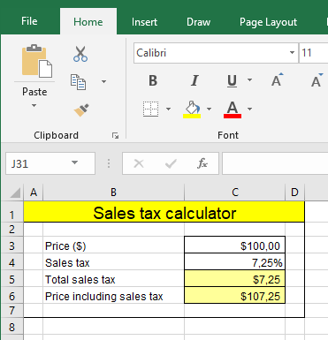Screen dimensions: 328x340
Task: Select row 4 header
Action: tap(11, 262)
